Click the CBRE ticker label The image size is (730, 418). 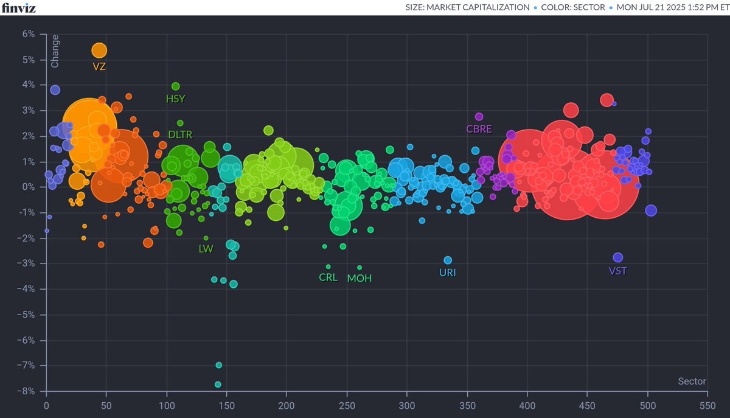[479, 129]
